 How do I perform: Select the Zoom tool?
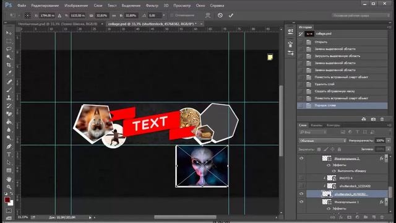coord(9,187)
